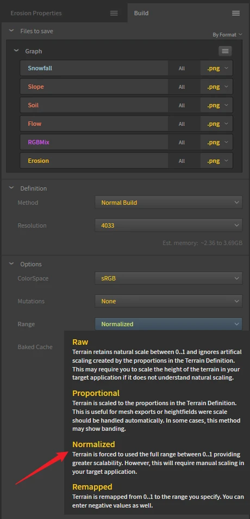The height and width of the screenshot is (519, 250).
Task: Open the Erosion Properties panel menu icon
Action: 114,13
